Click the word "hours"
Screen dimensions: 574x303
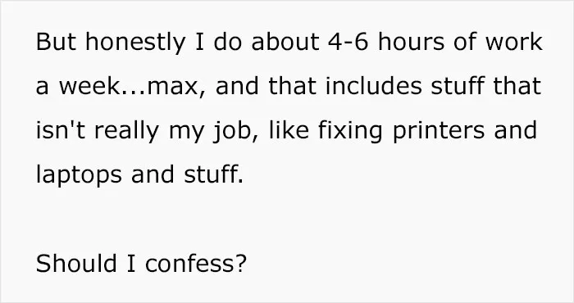click(x=412, y=41)
